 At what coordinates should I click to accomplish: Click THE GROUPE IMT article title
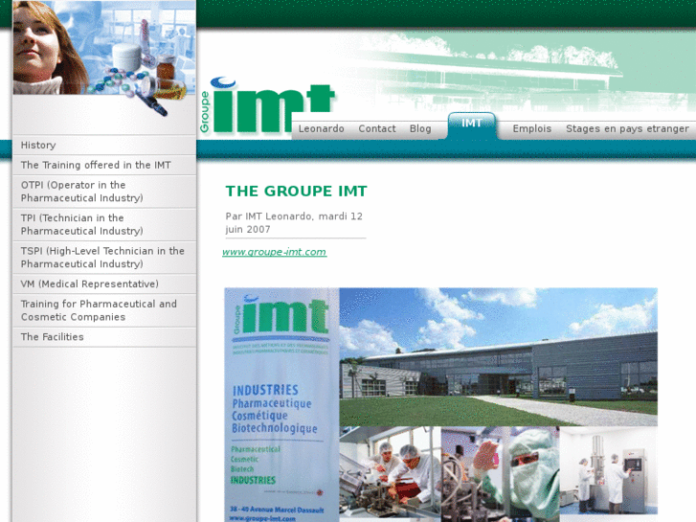pos(296,191)
